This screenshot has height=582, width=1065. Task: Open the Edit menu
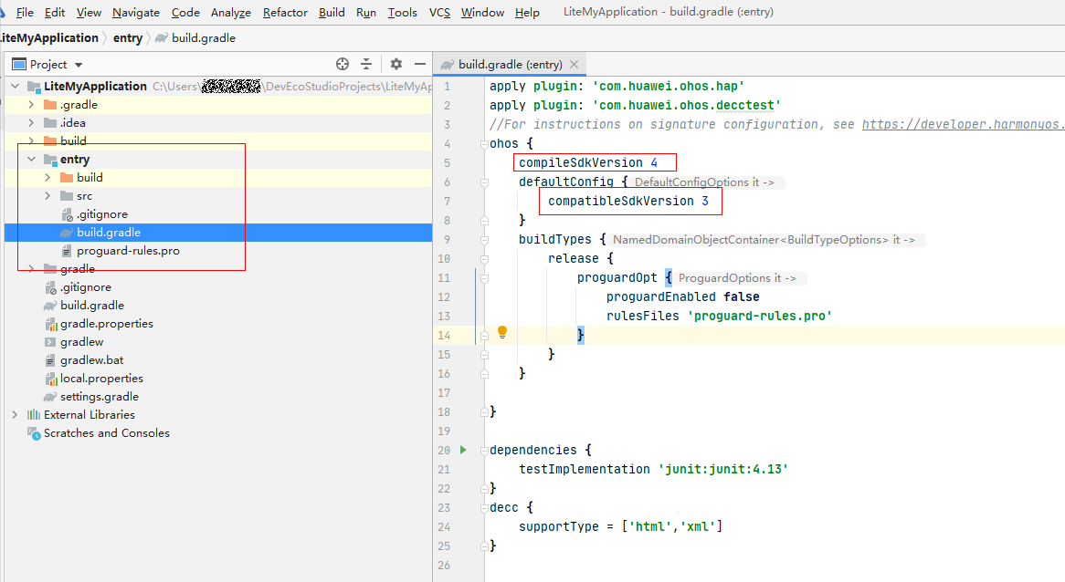pos(54,12)
